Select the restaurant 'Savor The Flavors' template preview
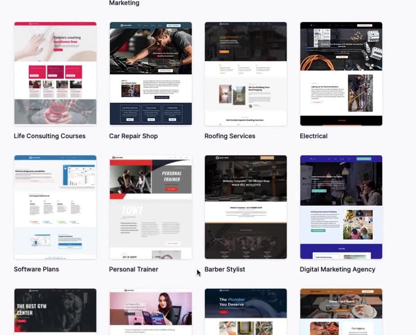 [x=341, y=312]
